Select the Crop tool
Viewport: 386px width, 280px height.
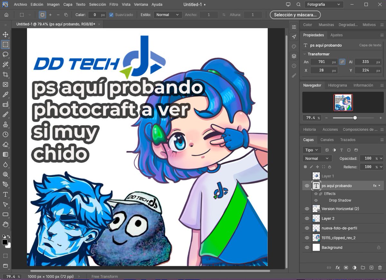point(5,74)
